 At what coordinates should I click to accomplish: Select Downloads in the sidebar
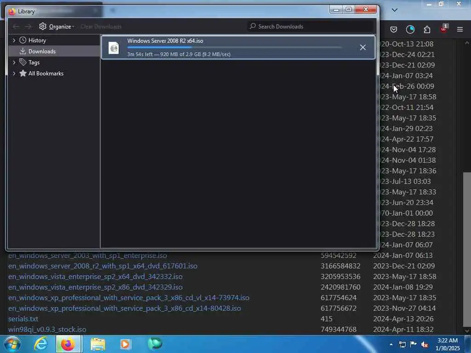[x=42, y=51]
